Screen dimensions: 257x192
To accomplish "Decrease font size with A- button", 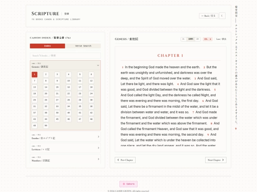I will click(184, 39).
